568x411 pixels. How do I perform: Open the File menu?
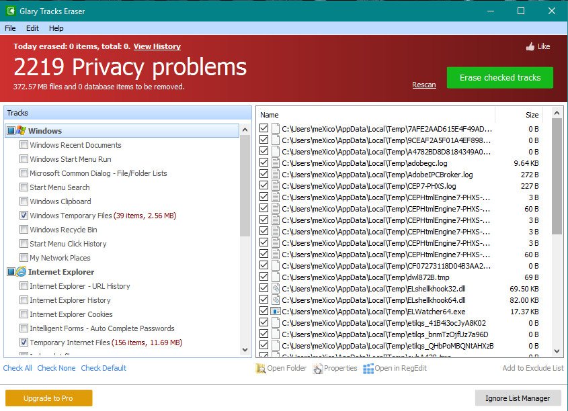click(x=10, y=28)
